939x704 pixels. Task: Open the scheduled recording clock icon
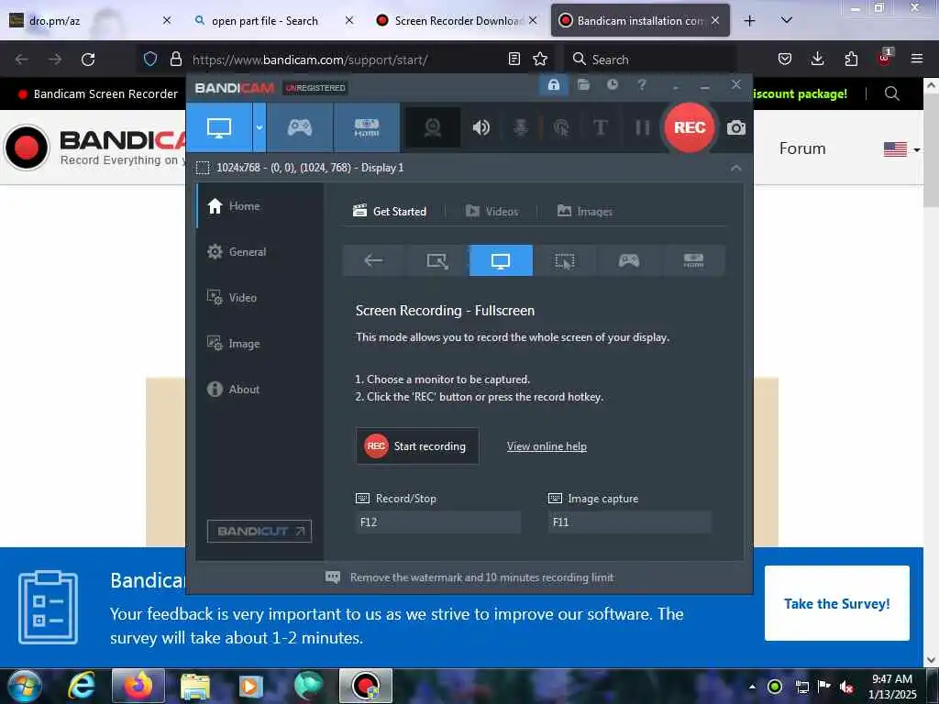pos(612,85)
